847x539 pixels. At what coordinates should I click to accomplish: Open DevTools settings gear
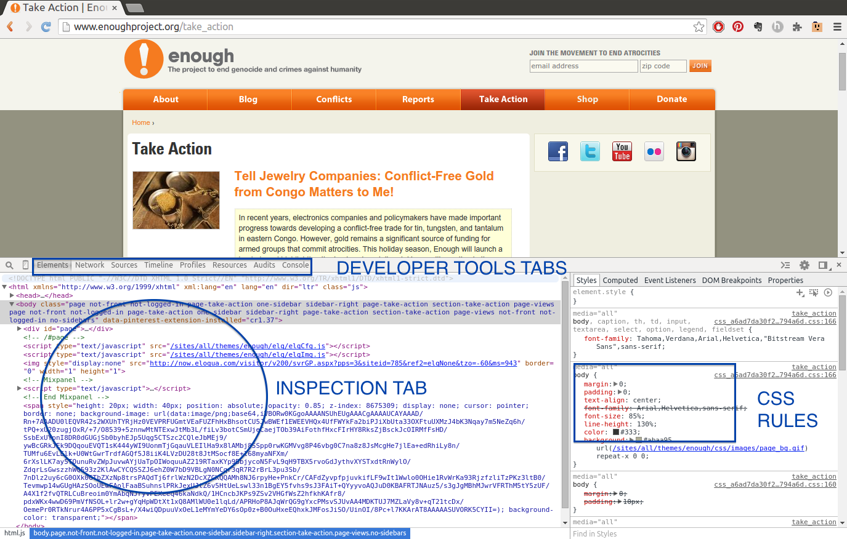[804, 265]
